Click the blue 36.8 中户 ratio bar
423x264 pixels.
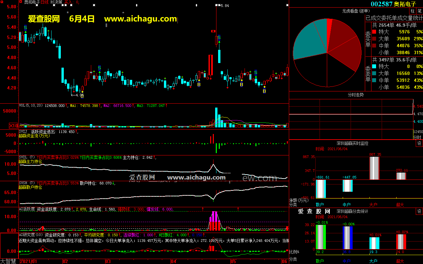tap(347, 238)
